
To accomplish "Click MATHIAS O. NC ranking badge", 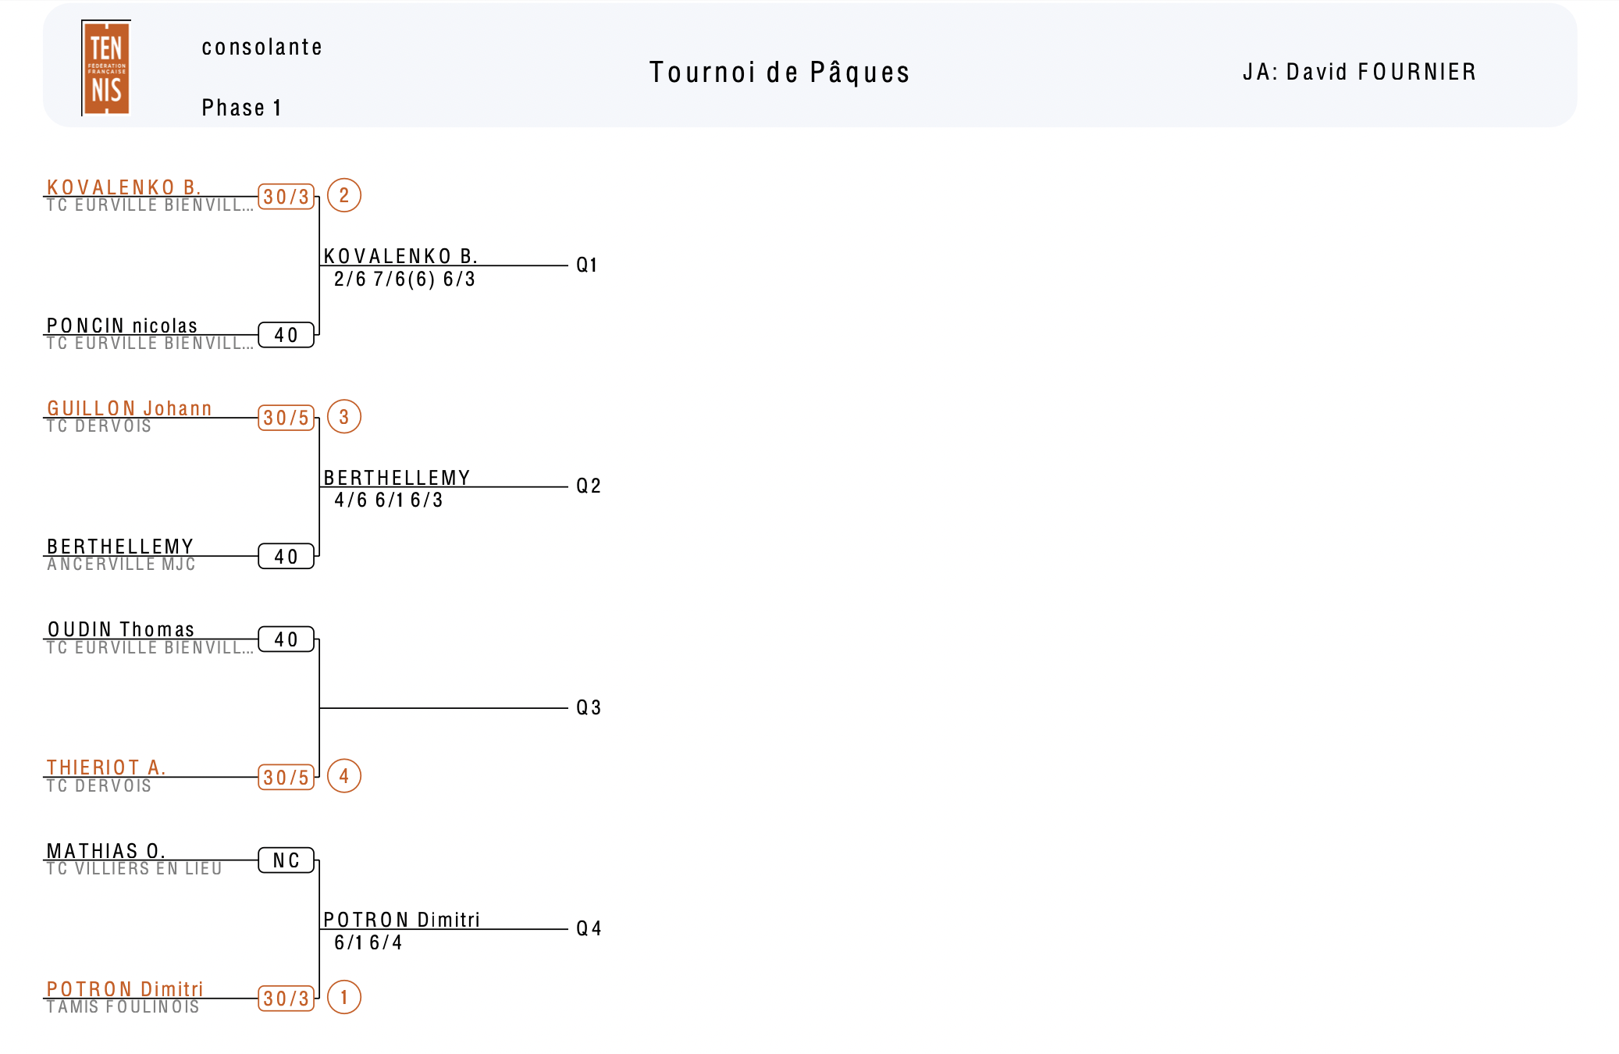I will [286, 860].
